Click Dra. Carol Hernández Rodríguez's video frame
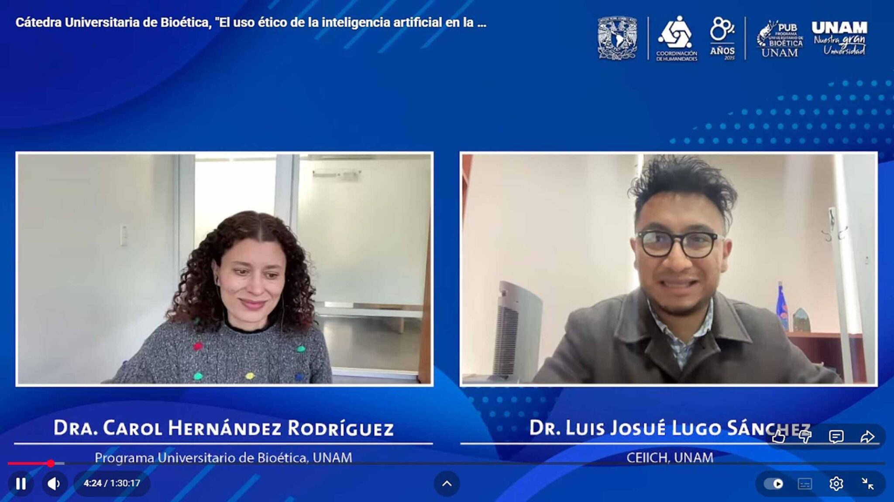The height and width of the screenshot is (502, 894). 224,269
